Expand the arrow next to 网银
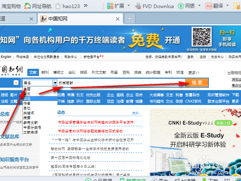The image size is (241, 181). [199, 6]
